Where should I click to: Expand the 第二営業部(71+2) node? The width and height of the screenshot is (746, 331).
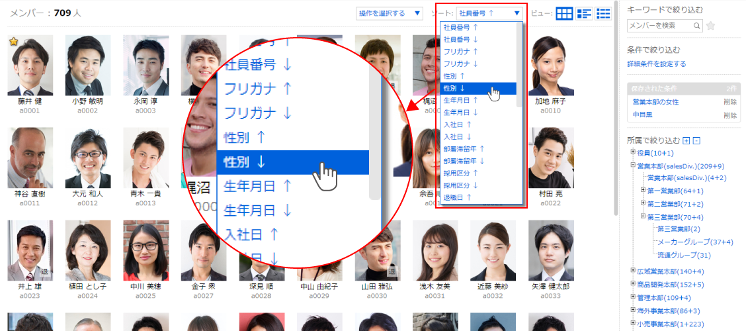[643, 203]
